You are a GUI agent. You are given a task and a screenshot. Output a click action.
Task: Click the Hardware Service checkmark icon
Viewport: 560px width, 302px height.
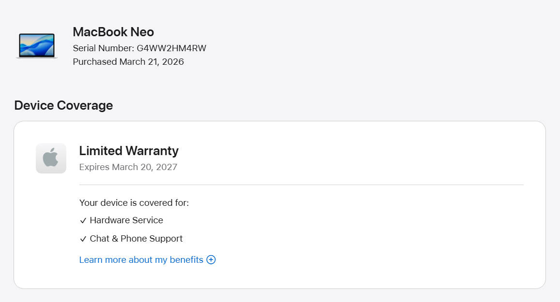click(x=83, y=221)
